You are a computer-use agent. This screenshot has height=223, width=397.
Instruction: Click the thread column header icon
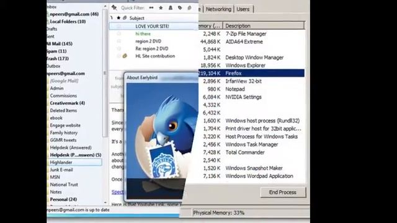[x=112, y=18]
